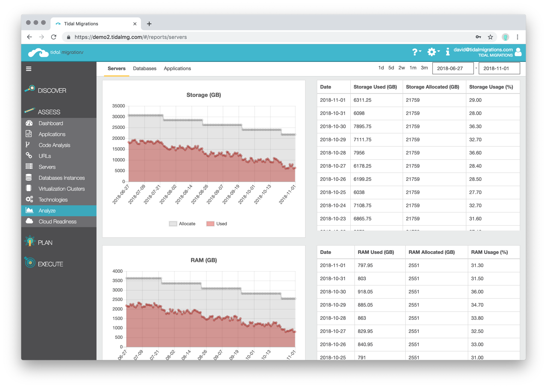This screenshot has width=547, height=388.
Task: Click the info icon in header
Action: pos(448,52)
